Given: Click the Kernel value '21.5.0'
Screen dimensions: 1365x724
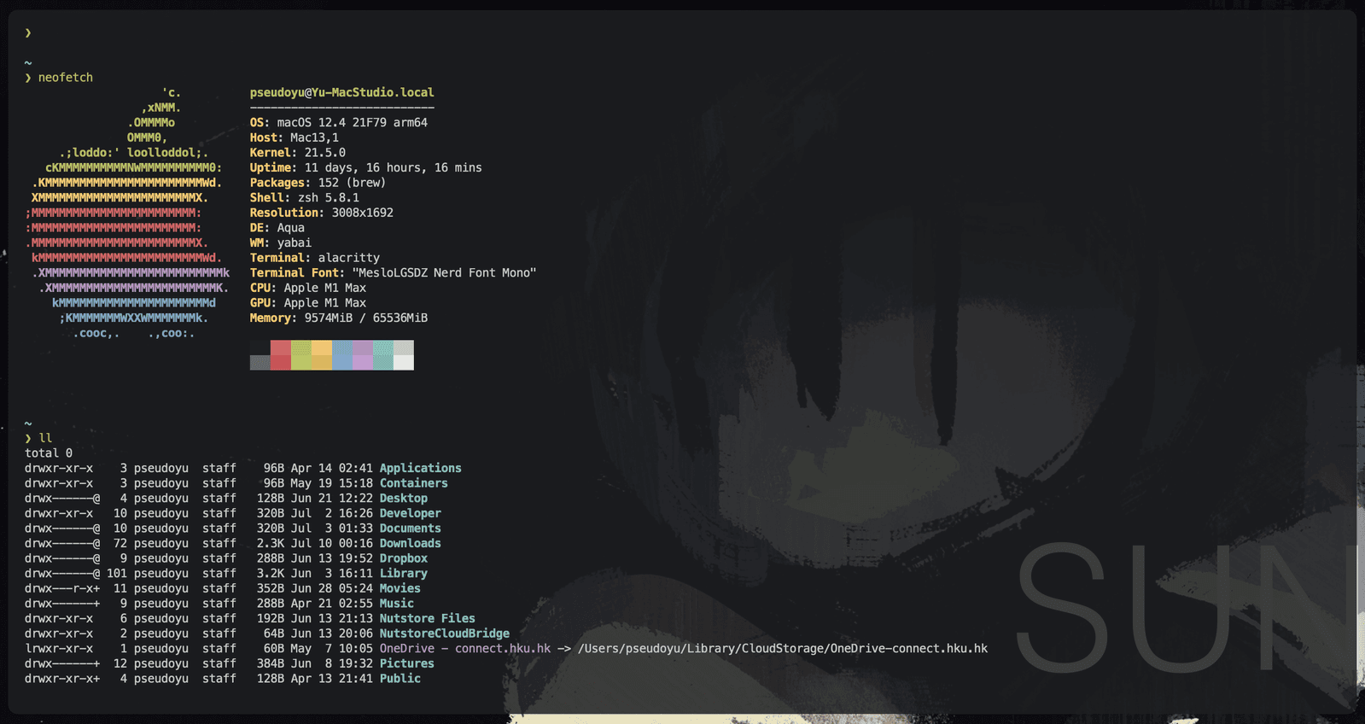Looking at the screenshot, I should coord(324,153).
